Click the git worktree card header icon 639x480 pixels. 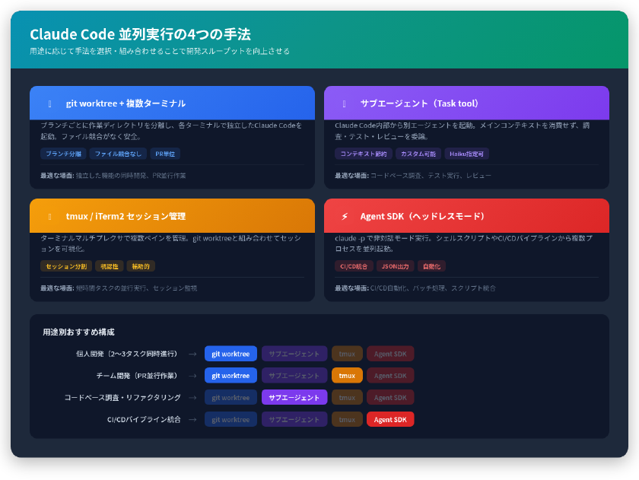pyautogui.click(x=49, y=103)
